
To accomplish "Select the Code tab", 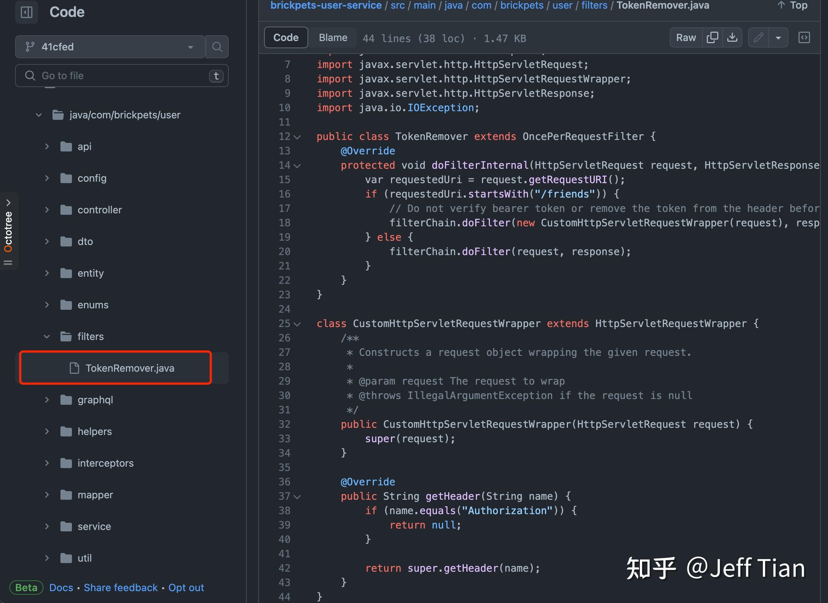I will point(286,37).
